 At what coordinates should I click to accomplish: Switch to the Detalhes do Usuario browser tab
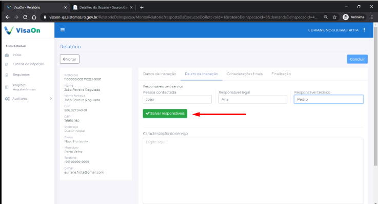click(x=103, y=8)
